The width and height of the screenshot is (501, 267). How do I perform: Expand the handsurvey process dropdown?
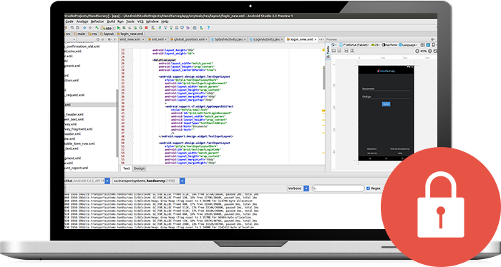pos(149,181)
